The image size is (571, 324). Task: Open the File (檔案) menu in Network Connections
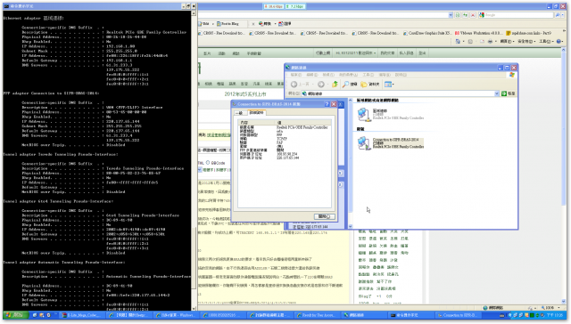coord(295,75)
